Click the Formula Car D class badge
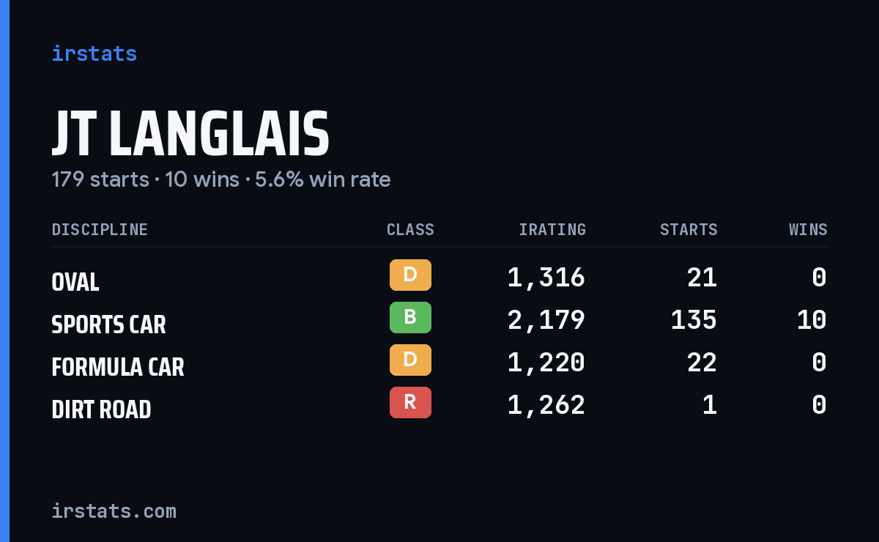This screenshot has width=879, height=542. (410, 360)
